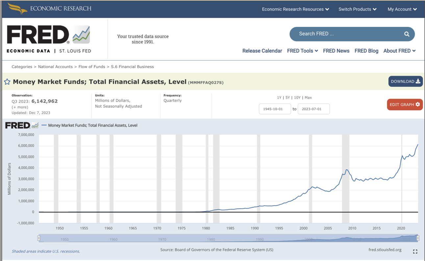The image size is (425, 261).
Task: Click the right handle of range slider
Action: 418,238
